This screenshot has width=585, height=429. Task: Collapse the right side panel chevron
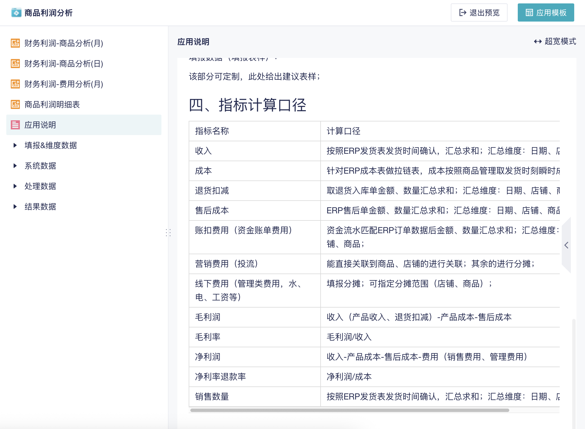(566, 245)
